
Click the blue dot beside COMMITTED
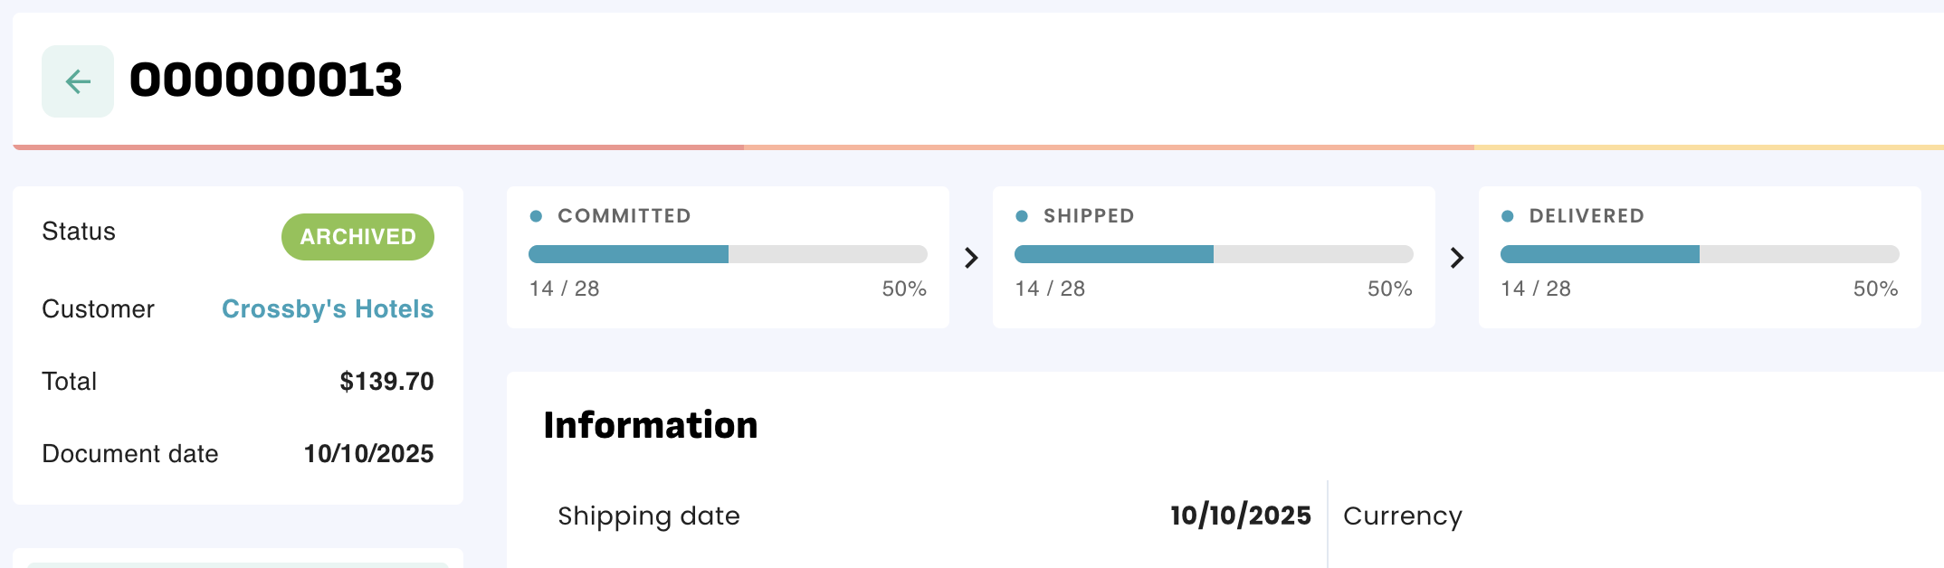(x=536, y=216)
